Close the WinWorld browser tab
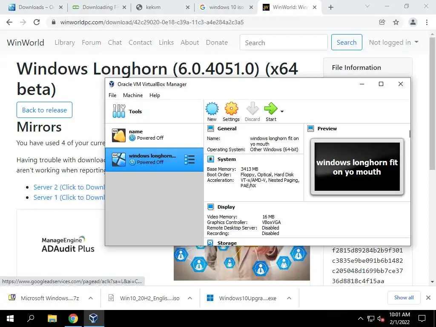Viewport: 436px width, 327px height. point(315,8)
